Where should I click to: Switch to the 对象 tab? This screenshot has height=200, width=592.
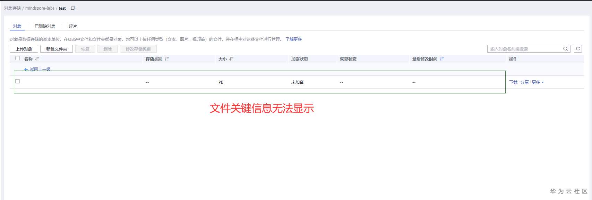click(x=17, y=26)
